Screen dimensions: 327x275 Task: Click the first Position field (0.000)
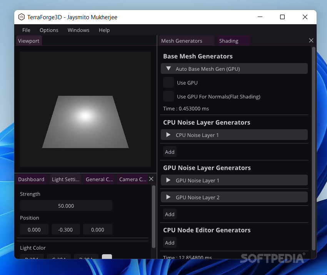pos(34,229)
